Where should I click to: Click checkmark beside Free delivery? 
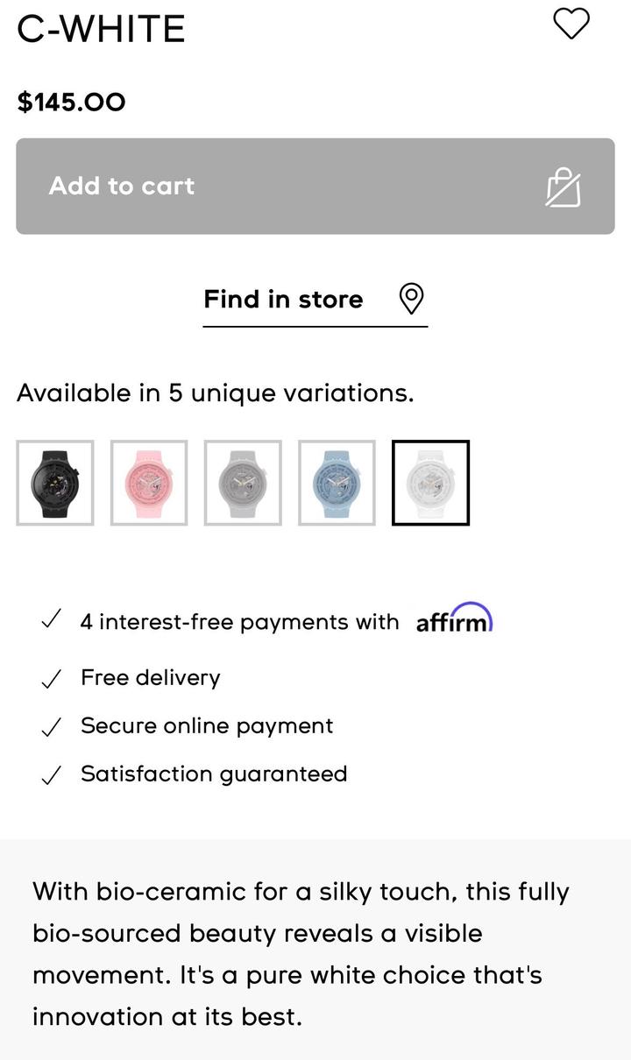click(x=52, y=679)
